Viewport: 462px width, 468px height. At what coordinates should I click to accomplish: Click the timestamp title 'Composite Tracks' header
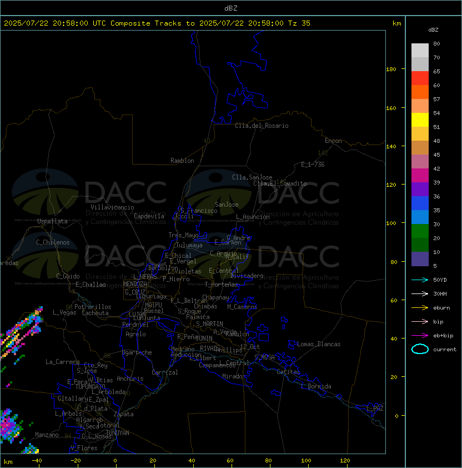tap(157, 23)
